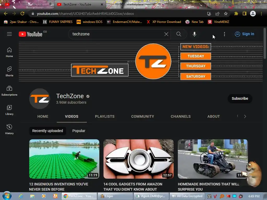This screenshot has width=267, height=200.
Task: Clear the techzone search text with X
Action: pyautogui.click(x=166, y=34)
